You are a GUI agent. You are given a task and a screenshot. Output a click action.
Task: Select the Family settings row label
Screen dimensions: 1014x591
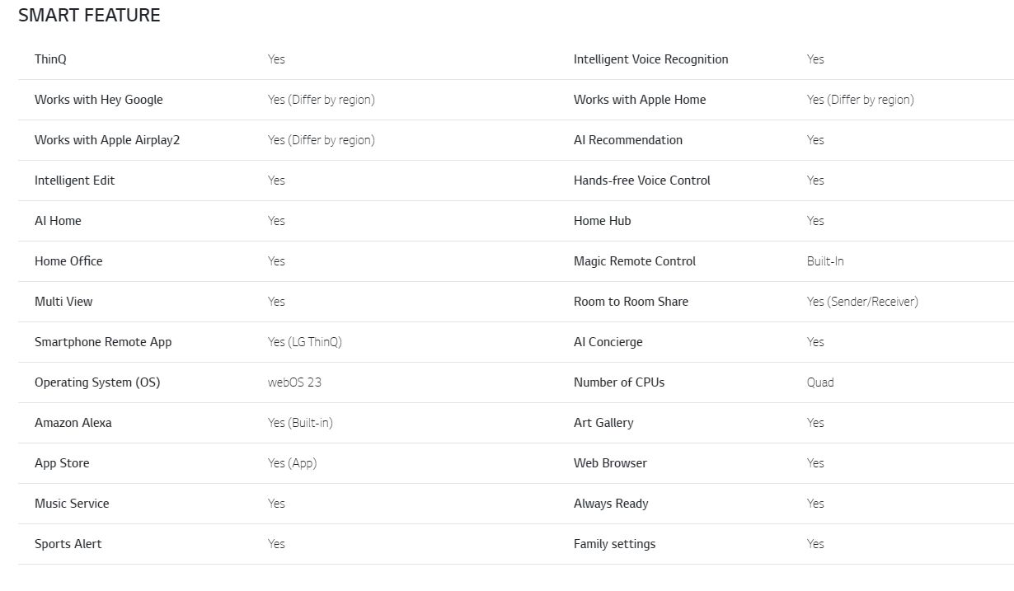click(x=615, y=544)
